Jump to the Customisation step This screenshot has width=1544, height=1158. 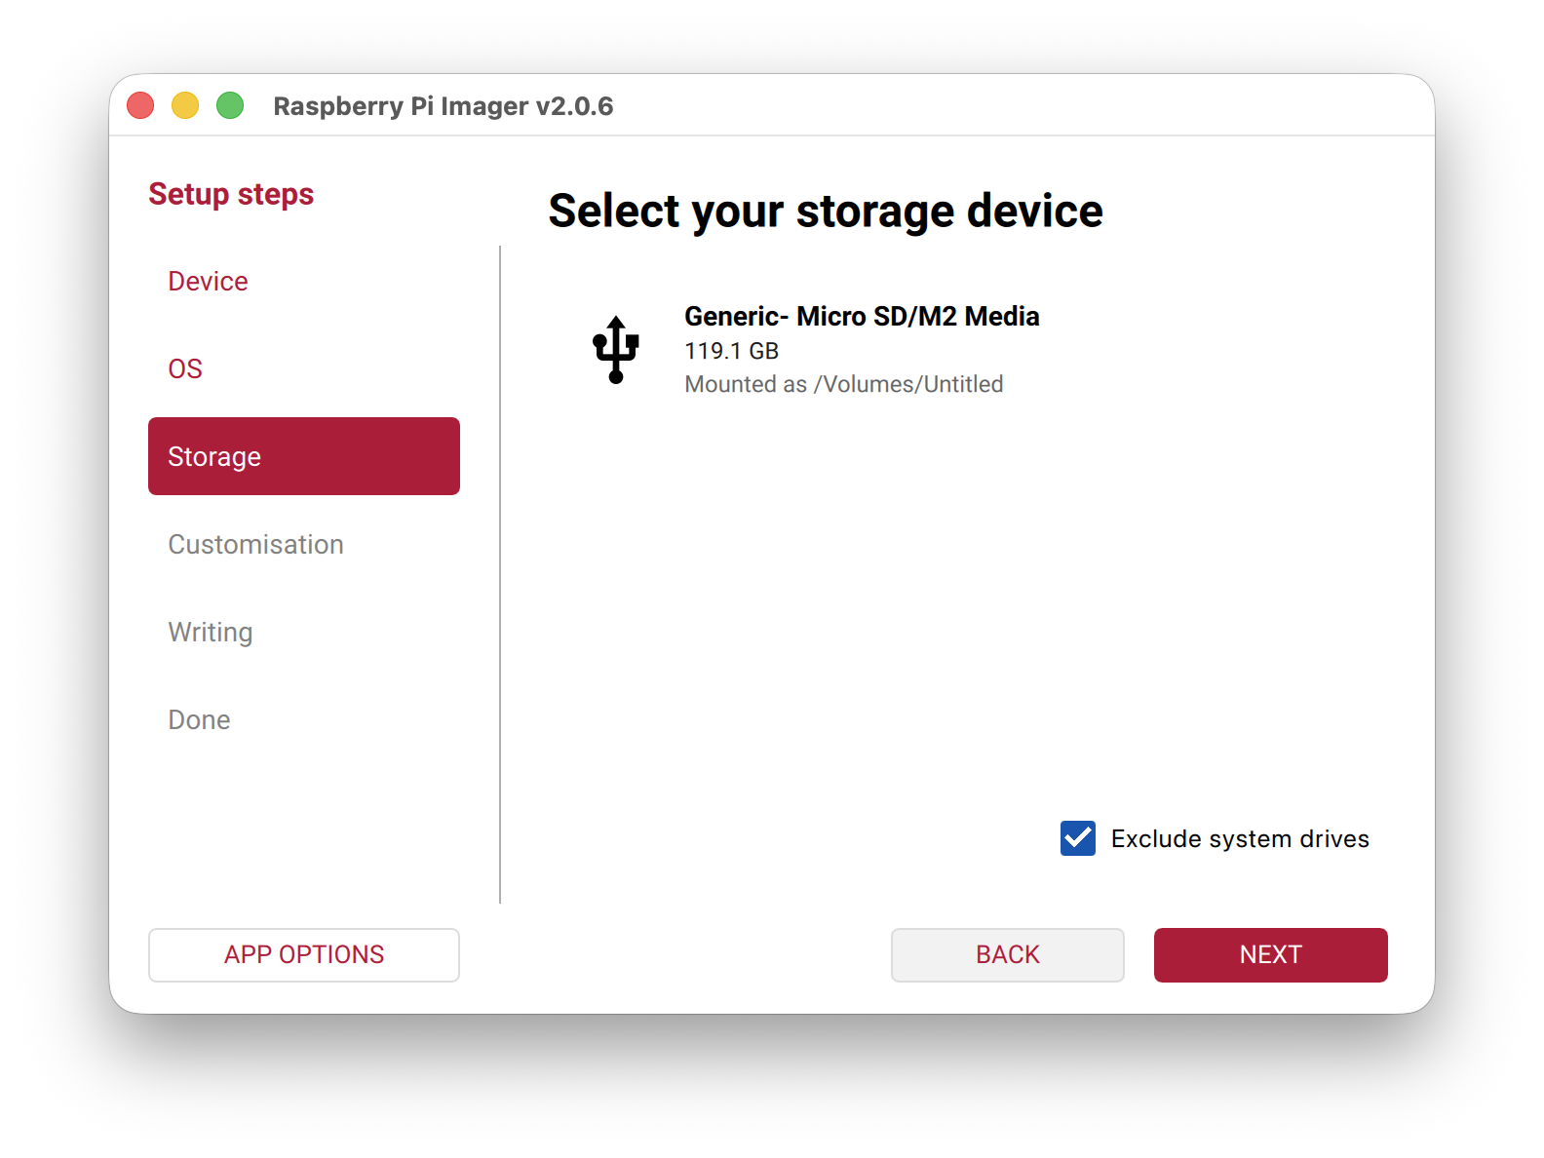(x=255, y=544)
